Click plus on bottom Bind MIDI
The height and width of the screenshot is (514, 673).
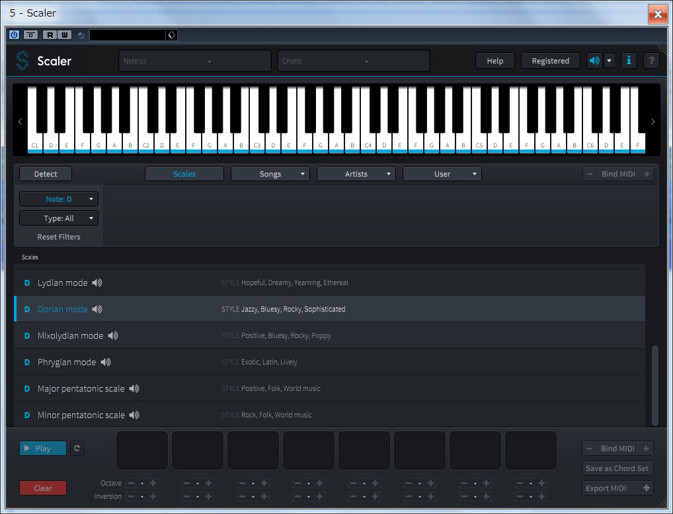click(646, 449)
